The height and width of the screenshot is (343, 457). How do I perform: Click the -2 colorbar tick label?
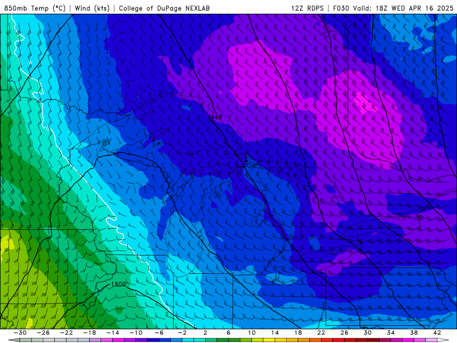tap(182, 333)
